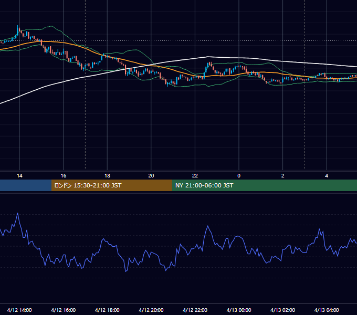
Task: Click the 4/12 22:00 date label
Action: pos(195,310)
